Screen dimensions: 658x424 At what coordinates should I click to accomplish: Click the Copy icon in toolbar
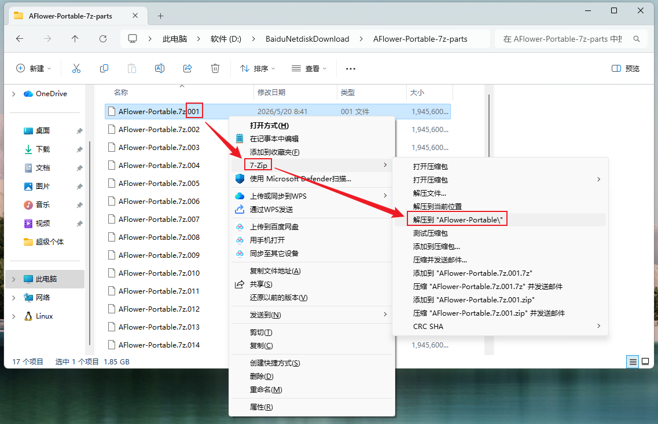coord(104,68)
